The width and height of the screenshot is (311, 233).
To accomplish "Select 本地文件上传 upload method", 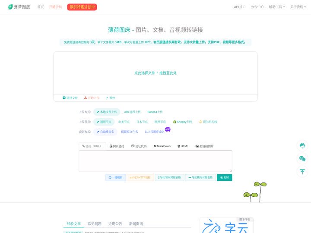I will [107, 112].
